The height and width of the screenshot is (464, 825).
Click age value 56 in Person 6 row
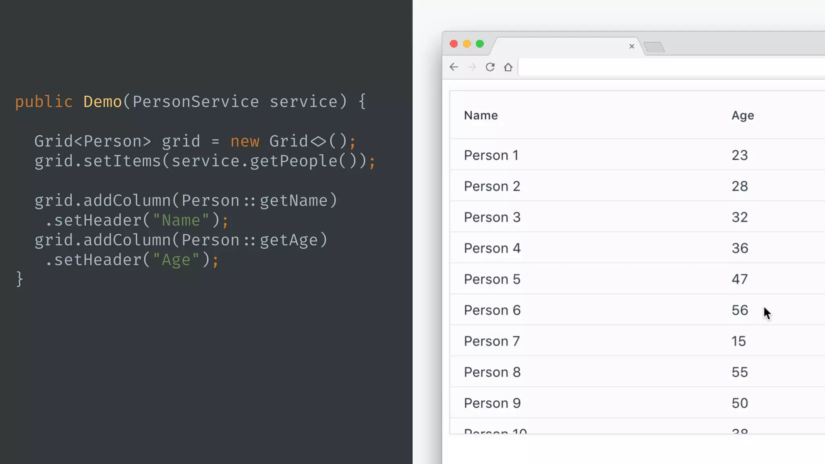point(740,311)
